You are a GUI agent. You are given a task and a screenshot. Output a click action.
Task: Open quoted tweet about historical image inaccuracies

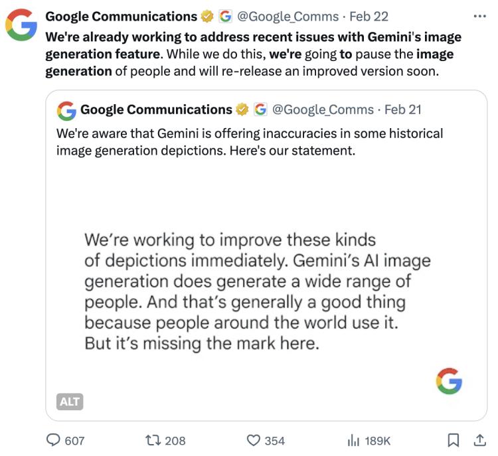[249, 142]
